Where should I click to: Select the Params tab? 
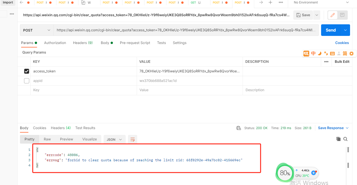[29, 43]
